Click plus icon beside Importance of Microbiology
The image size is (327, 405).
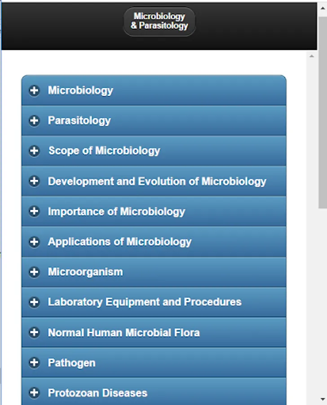click(34, 211)
